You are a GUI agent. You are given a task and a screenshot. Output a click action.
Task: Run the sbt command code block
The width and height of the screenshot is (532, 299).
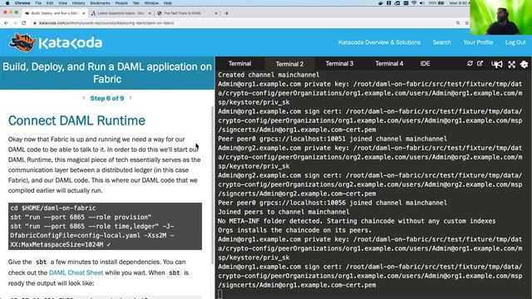[x=105, y=226]
